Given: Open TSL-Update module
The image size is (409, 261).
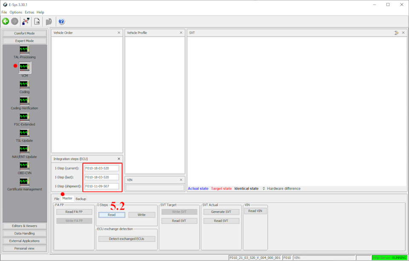Looking at the screenshot, I should tap(25, 135).
